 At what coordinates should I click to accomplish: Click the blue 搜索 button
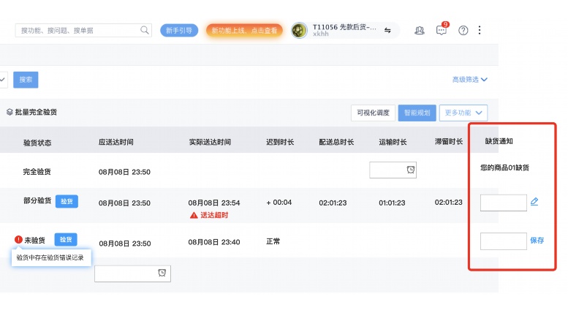(26, 80)
